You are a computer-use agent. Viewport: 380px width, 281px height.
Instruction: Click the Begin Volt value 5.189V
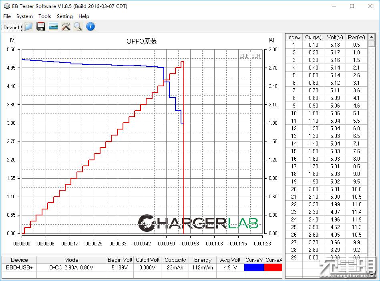120,267
